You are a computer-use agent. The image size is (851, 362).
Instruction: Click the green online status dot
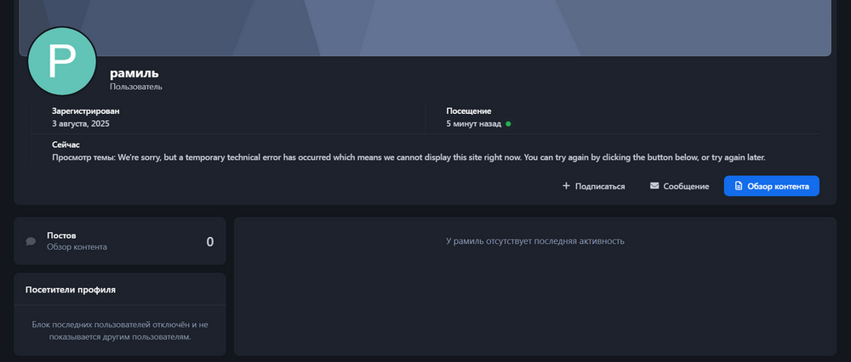point(508,124)
